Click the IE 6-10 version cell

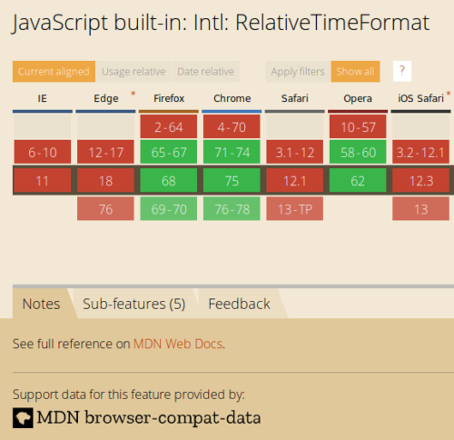[43, 152]
